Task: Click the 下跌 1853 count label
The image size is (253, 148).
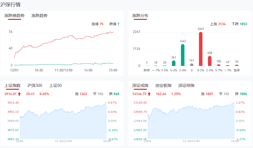Action: pos(239,24)
